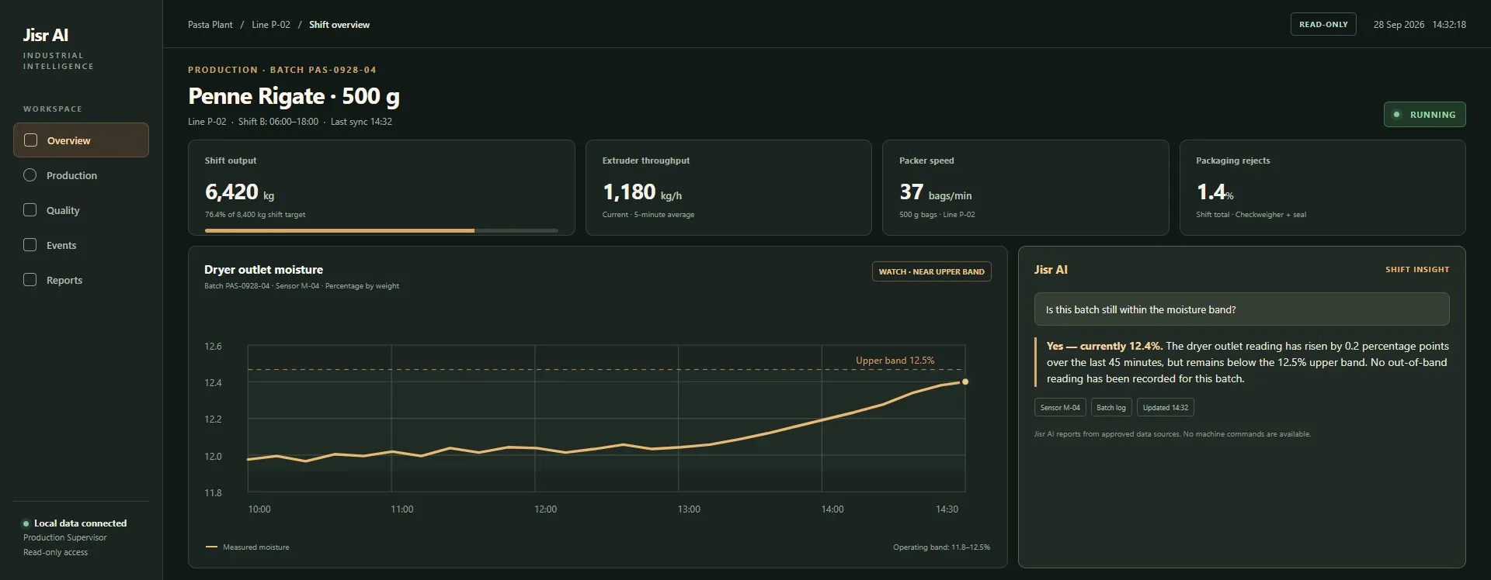Click the latest moisture data point marker
This screenshot has height=580, width=1491.
pos(965,381)
